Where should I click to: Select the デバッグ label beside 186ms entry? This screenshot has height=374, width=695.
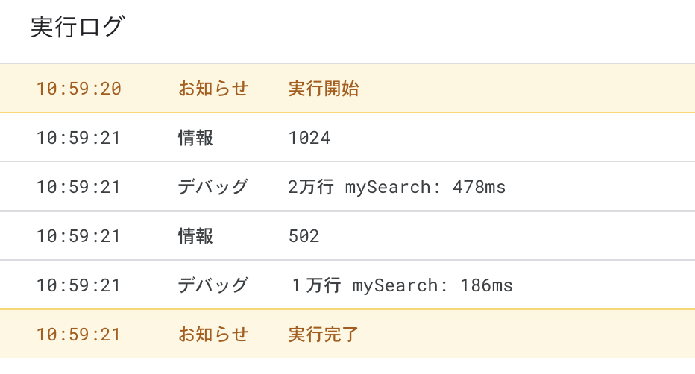coord(213,285)
